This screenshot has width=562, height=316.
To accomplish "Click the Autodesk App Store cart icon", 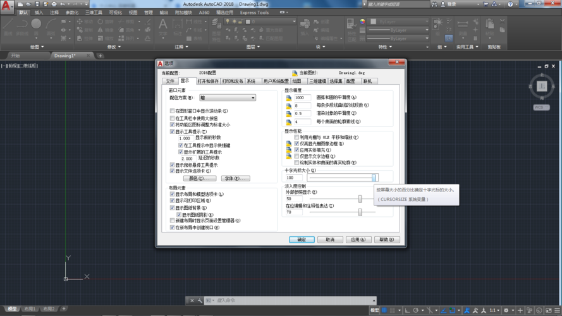I will pos(486,4).
